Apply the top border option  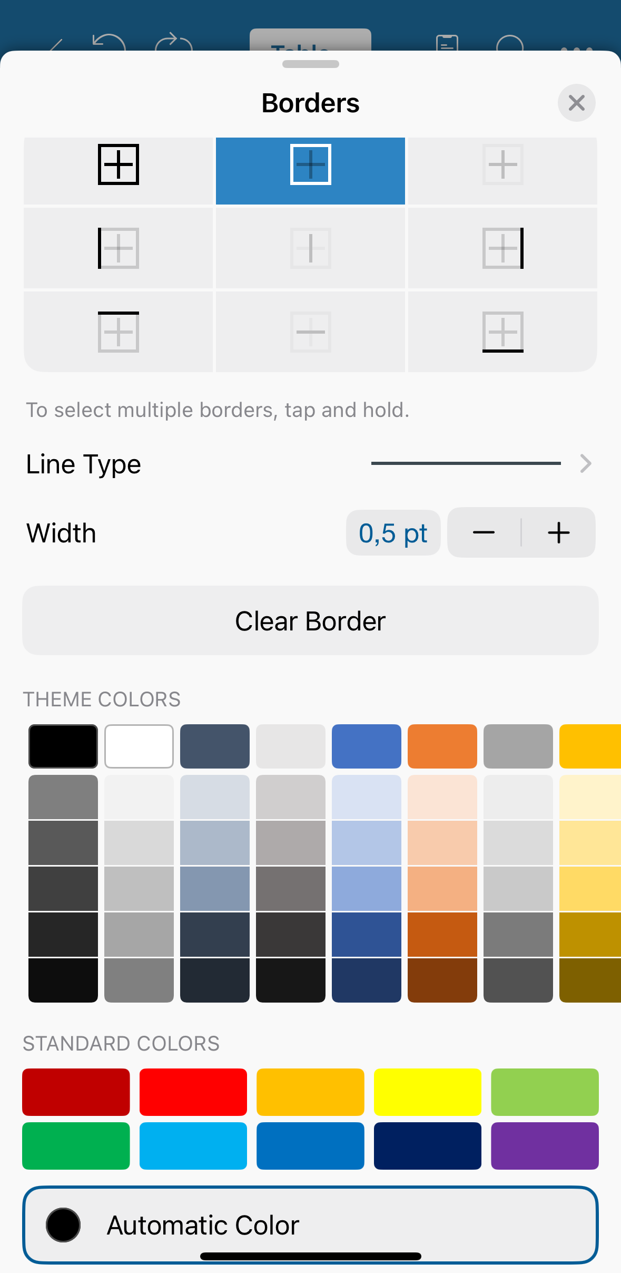click(x=118, y=332)
